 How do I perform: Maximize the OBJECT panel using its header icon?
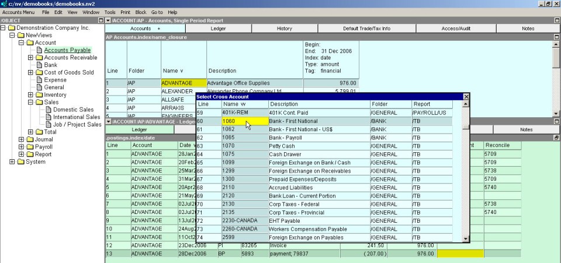pos(99,20)
